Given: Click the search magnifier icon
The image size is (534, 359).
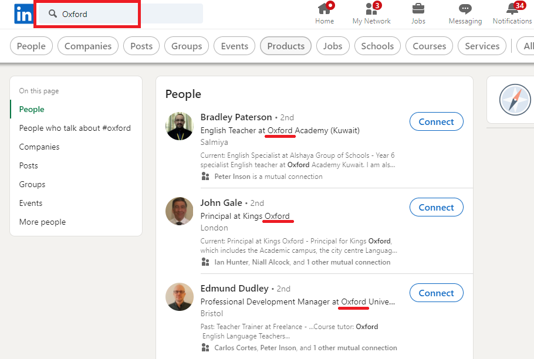Looking at the screenshot, I should [x=52, y=13].
